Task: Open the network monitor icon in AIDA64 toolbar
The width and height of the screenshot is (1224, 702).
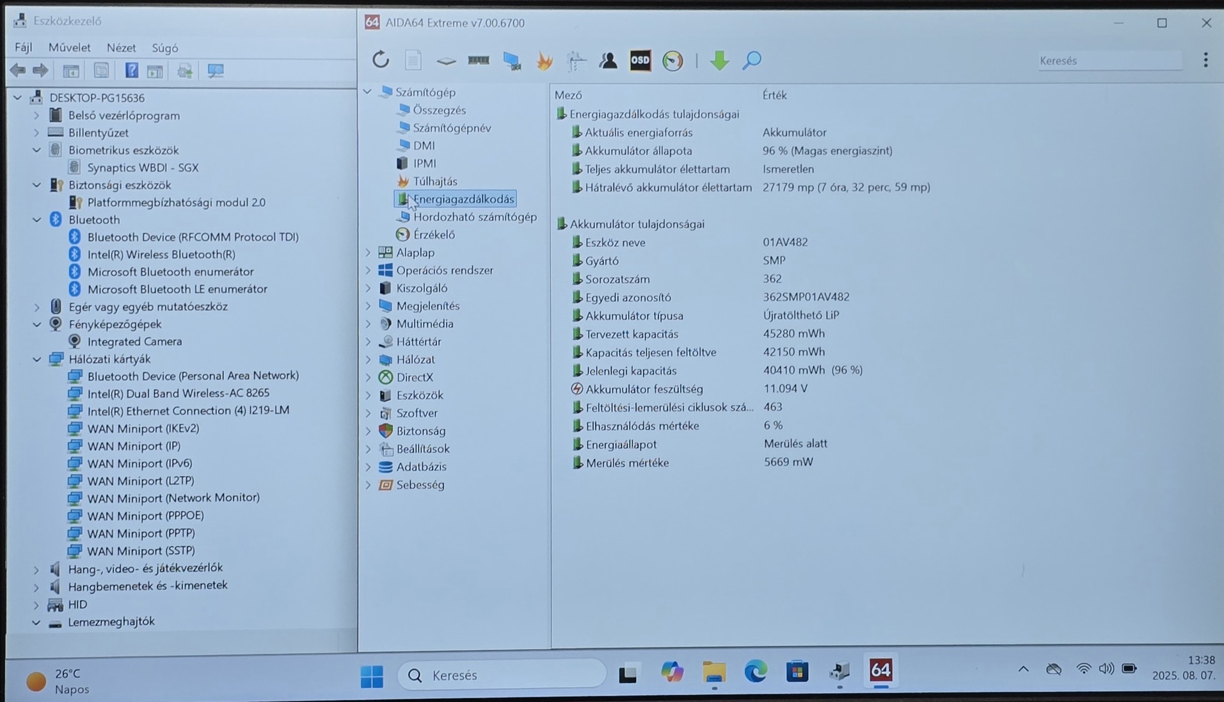Action: (x=511, y=60)
